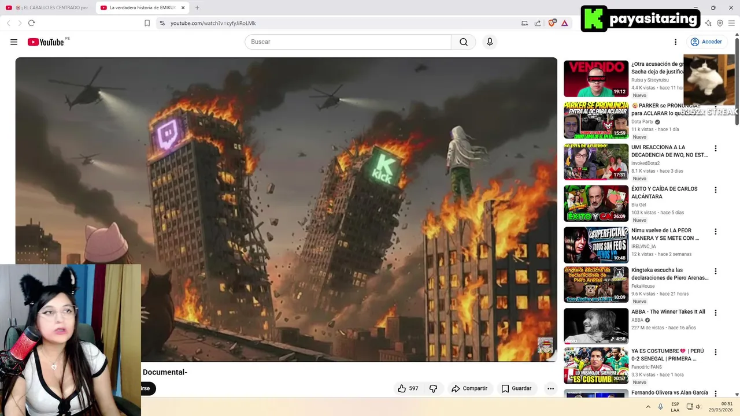Switch the ESP LAA keyboard language
Screen dimensions: 740x416
(675, 407)
